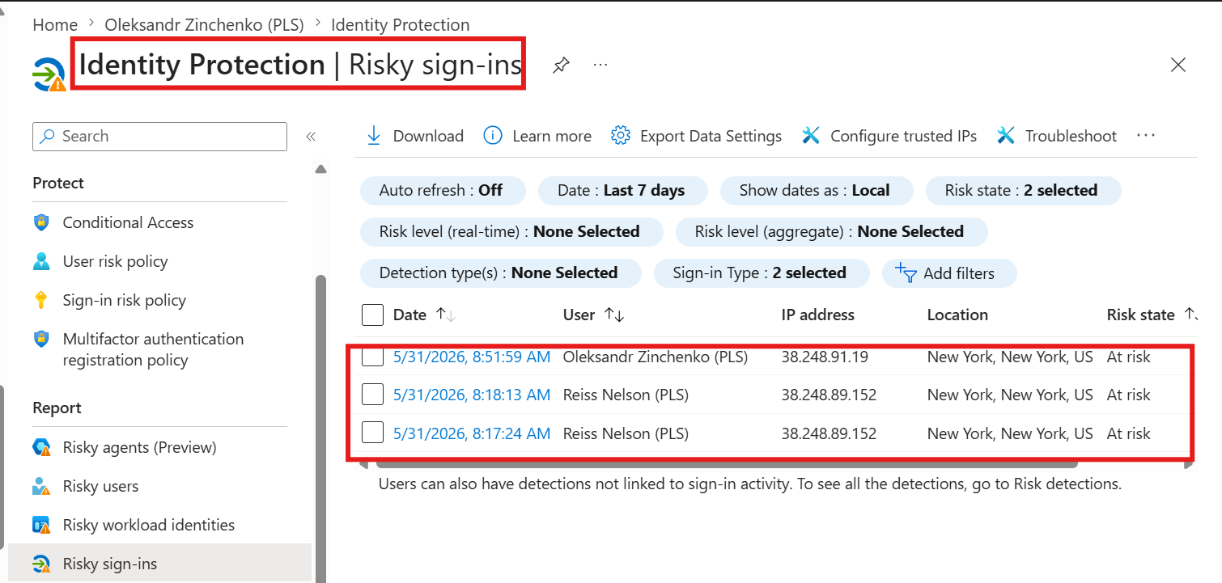Open toolbar overflow ellipsis menu

tap(1146, 136)
